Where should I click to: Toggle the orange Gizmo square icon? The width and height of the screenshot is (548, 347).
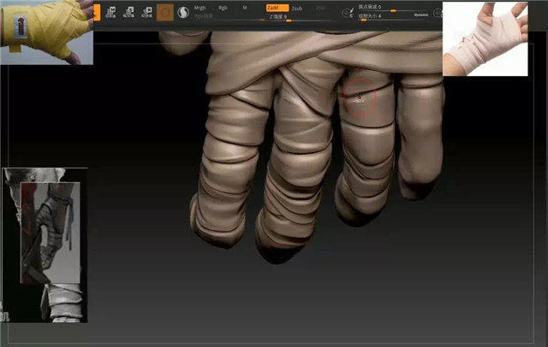coord(165,13)
